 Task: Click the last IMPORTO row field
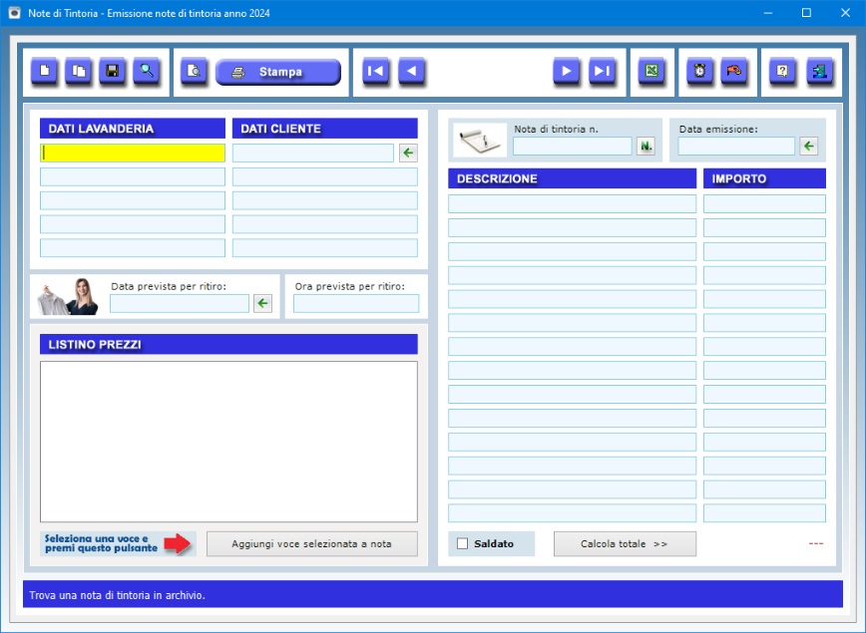764,512
